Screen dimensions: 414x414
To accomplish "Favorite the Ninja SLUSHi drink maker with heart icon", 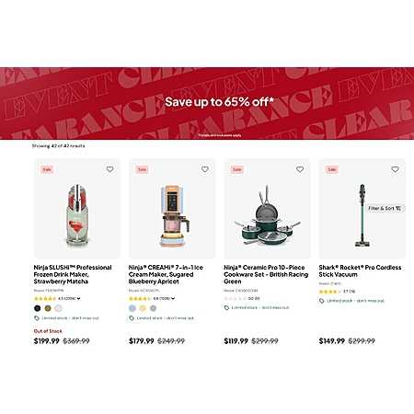I will coord(109,169).
